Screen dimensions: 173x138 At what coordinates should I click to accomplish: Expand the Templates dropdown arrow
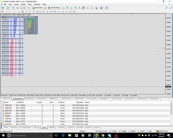[x=108, y=8]
